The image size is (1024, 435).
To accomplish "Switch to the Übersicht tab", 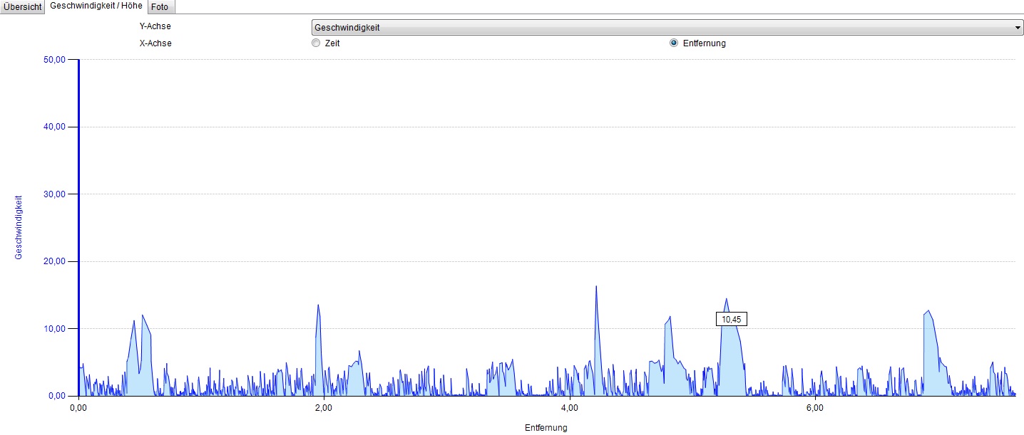I will click(x=23, y=6).
